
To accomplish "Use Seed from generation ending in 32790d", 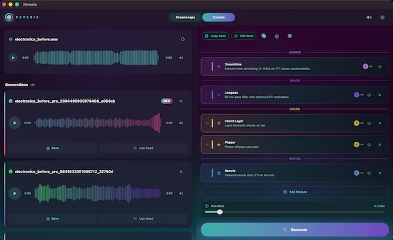I will coord(143,218).
